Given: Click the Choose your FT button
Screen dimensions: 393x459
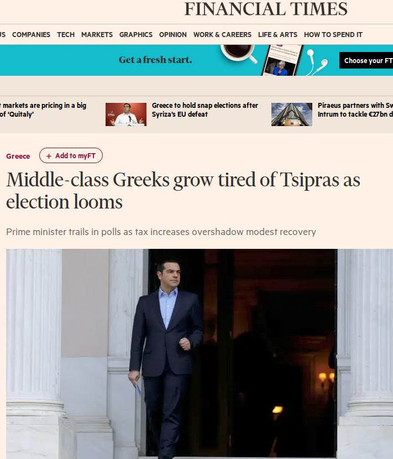Looking at the screenshot, I should coord(366,60).
